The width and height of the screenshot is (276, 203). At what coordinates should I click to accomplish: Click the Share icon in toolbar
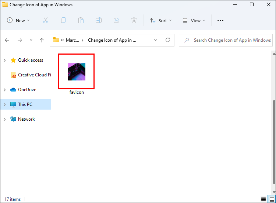[116, 20]
